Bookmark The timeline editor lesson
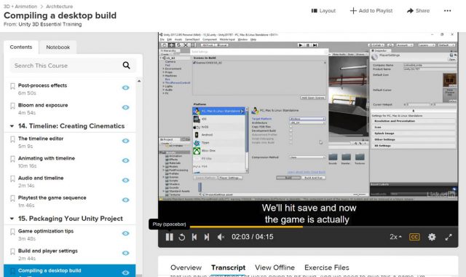466x277 pixels. [x=12, y=139]
